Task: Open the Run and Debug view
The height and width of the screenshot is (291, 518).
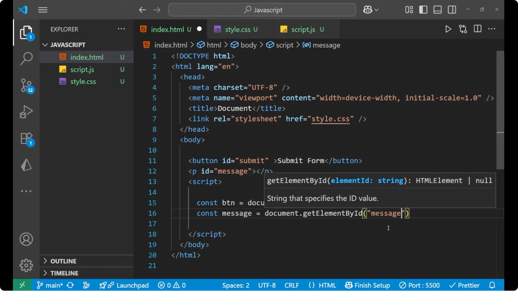Action: click(x=26, y=112)
